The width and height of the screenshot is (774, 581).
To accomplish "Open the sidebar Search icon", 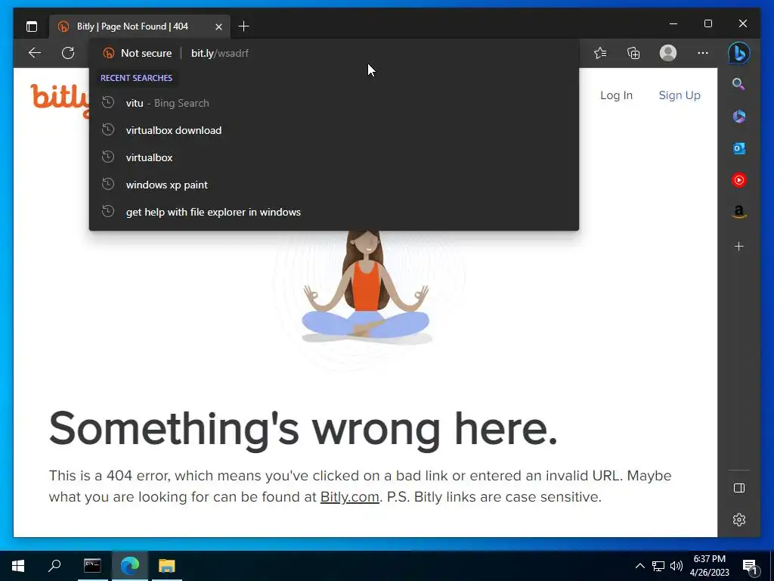I will [738, 84].
